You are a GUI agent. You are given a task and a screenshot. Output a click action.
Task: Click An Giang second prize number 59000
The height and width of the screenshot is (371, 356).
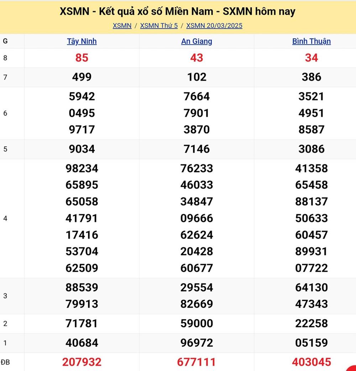197,324
